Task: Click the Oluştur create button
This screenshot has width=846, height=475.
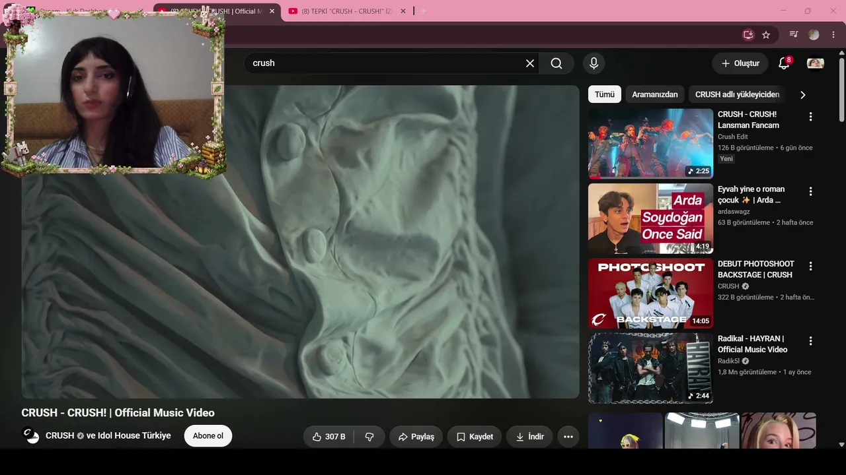Action: coord(740,63)
